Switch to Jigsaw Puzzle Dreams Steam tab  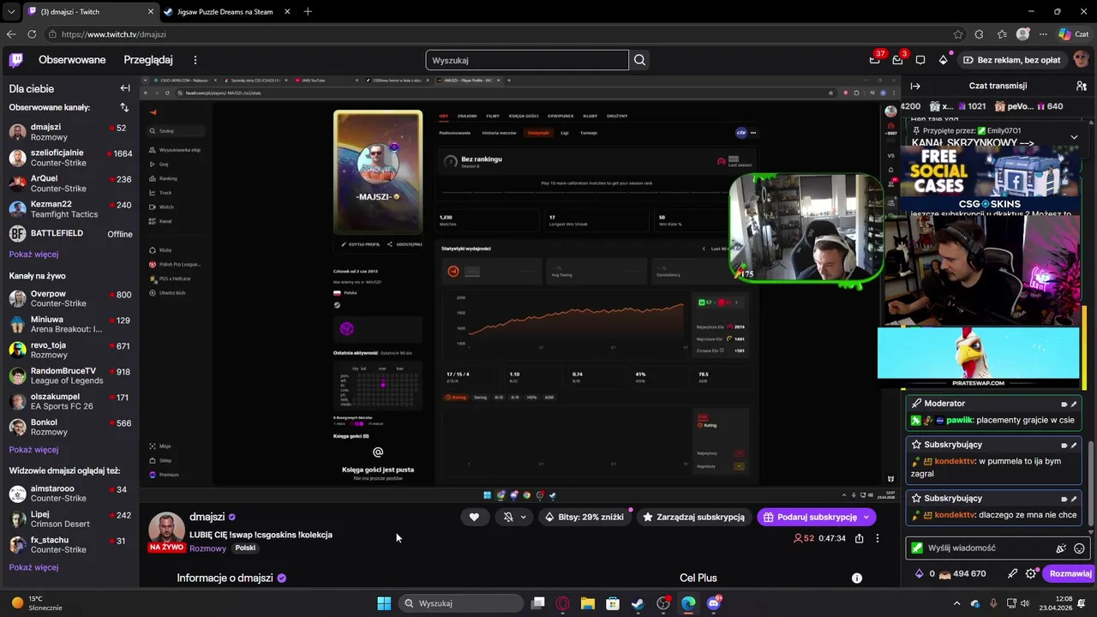tap(225, 12)
